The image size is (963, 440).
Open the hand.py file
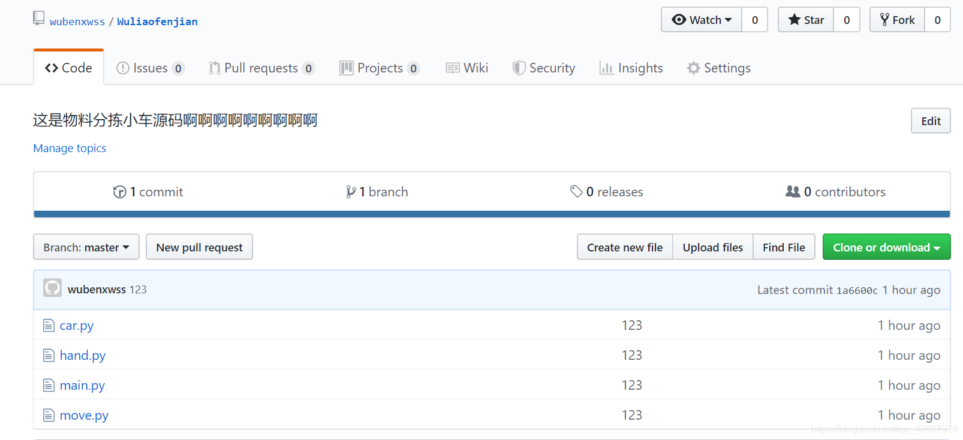coord(83,356)
